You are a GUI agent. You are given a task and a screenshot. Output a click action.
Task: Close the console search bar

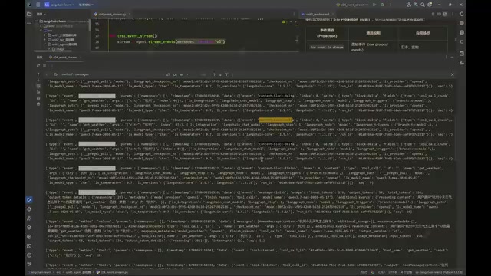tap(452, 74)
